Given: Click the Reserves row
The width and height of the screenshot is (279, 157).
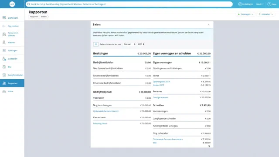Looking at the screenshot, I should coord(182,91).
